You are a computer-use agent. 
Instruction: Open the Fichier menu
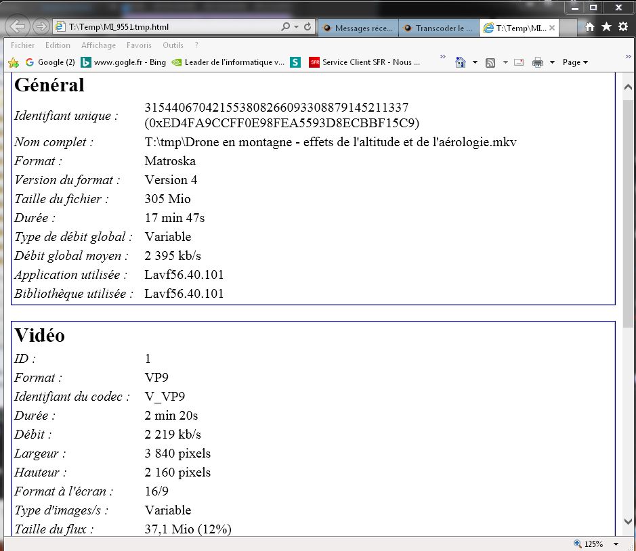(x=23, y=45)
